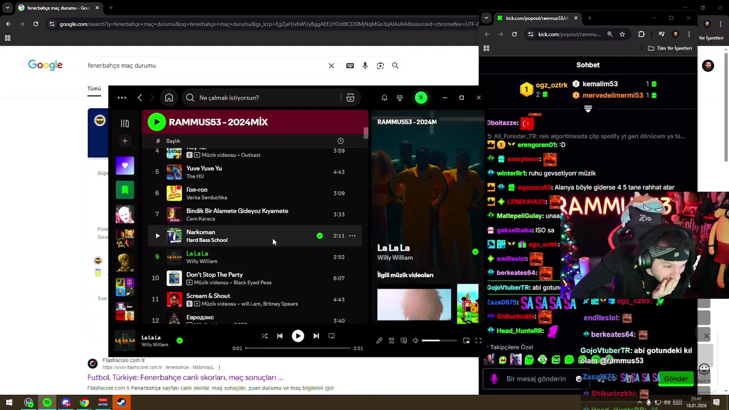Enter Spotify full screen mode

pyautogui.click(x=478, y=341)
